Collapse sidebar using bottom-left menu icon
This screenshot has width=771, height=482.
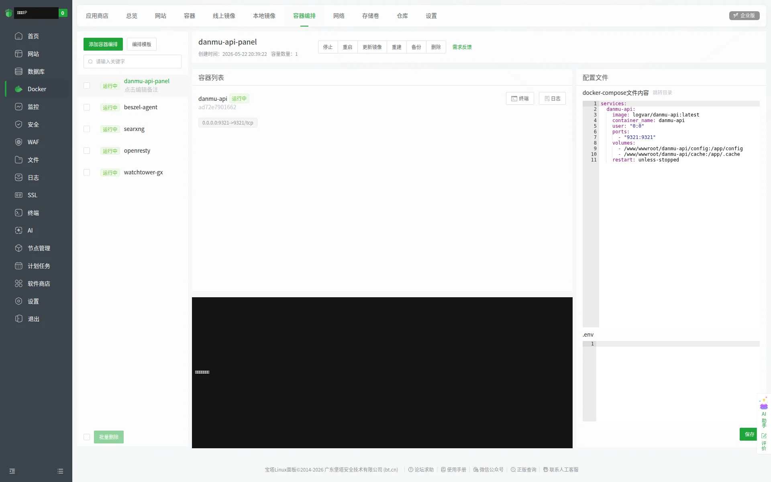(x=12, y=471)
